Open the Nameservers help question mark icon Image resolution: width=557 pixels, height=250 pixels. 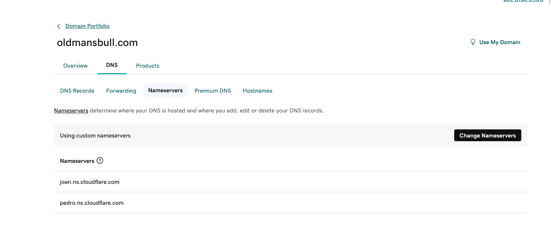100,161
